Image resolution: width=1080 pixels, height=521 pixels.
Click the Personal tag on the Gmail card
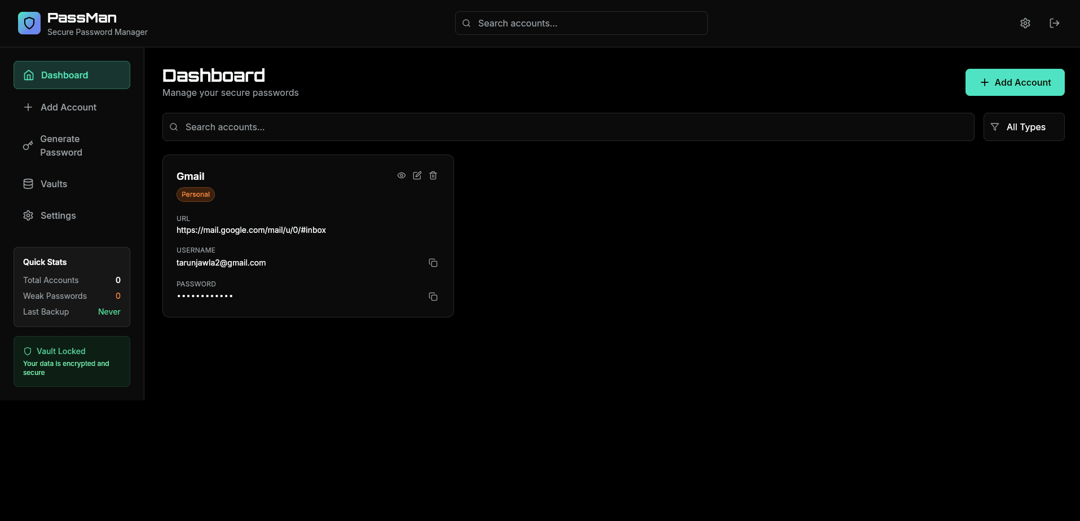pos(195,194)
